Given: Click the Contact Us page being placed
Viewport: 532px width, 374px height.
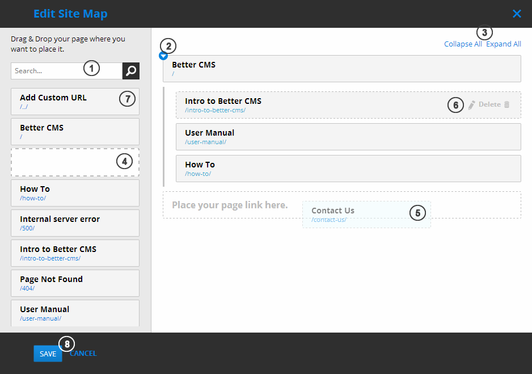Looking at the screenshot, I should click(x=366, y=215).
